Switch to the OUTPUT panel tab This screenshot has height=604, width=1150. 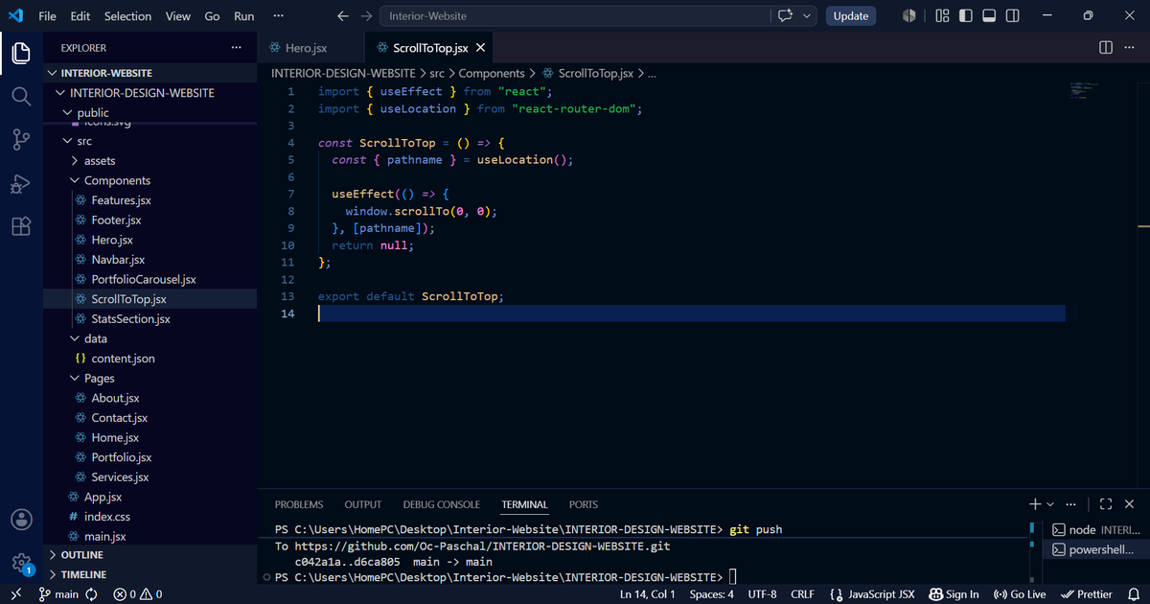[x=363, y=504]
